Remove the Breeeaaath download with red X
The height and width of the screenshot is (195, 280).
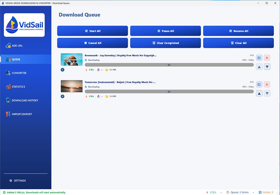tap(267, 58)
